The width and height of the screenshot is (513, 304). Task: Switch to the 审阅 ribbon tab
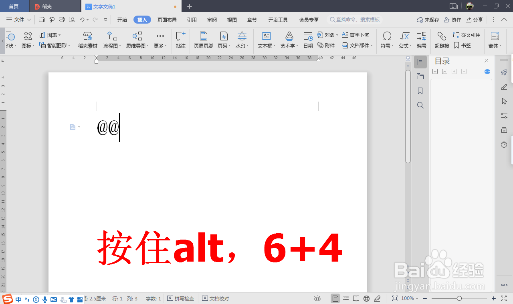[212, 20]
